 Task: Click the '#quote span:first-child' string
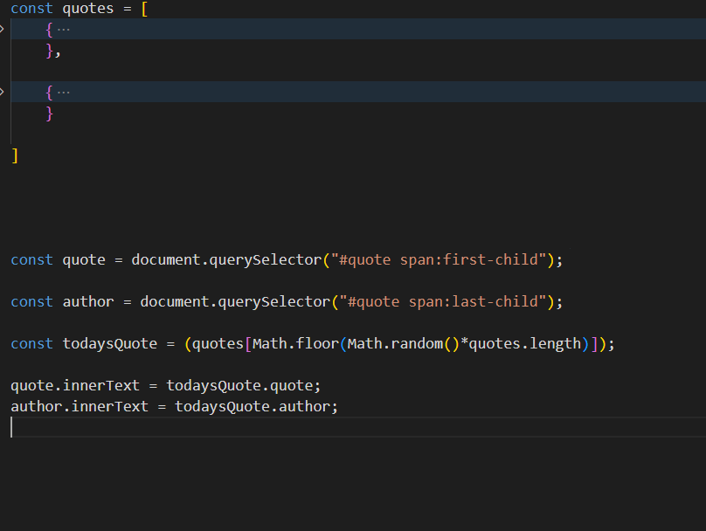439,260
